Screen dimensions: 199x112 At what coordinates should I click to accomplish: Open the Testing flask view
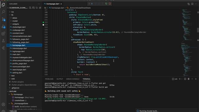point(3,41)
